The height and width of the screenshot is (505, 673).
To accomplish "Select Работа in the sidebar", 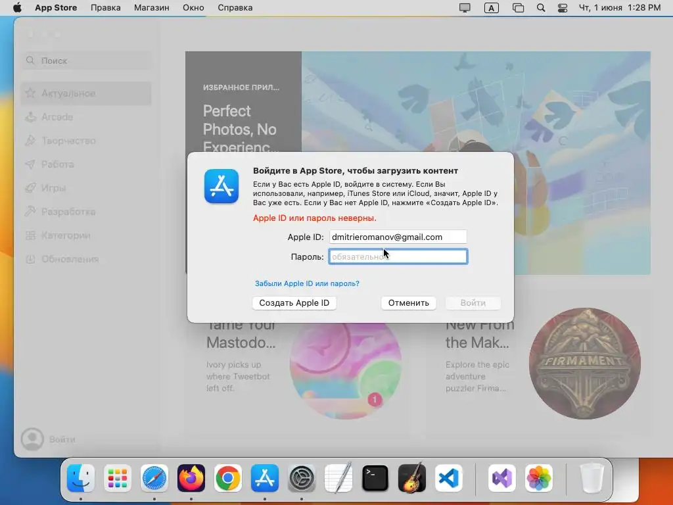I will [86, 164].
